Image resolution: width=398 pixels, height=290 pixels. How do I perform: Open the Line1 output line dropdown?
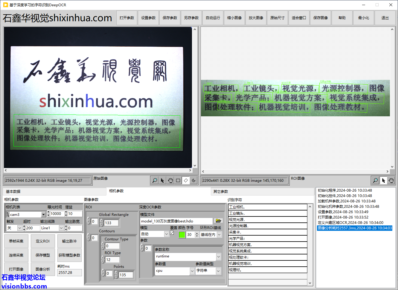click(61, 228)
